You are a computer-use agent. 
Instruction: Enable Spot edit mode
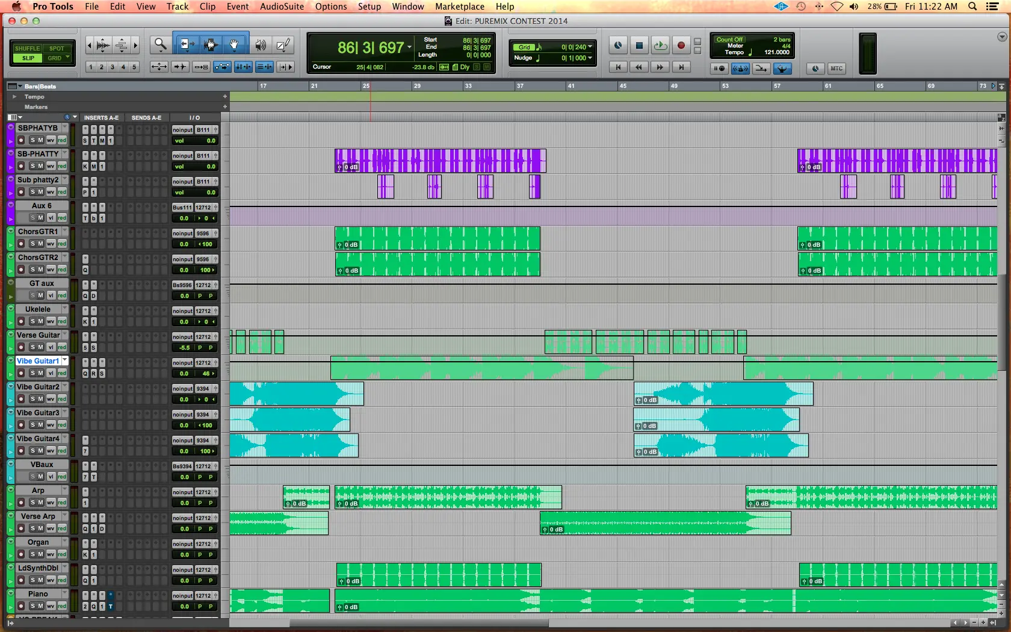[57, 48]
